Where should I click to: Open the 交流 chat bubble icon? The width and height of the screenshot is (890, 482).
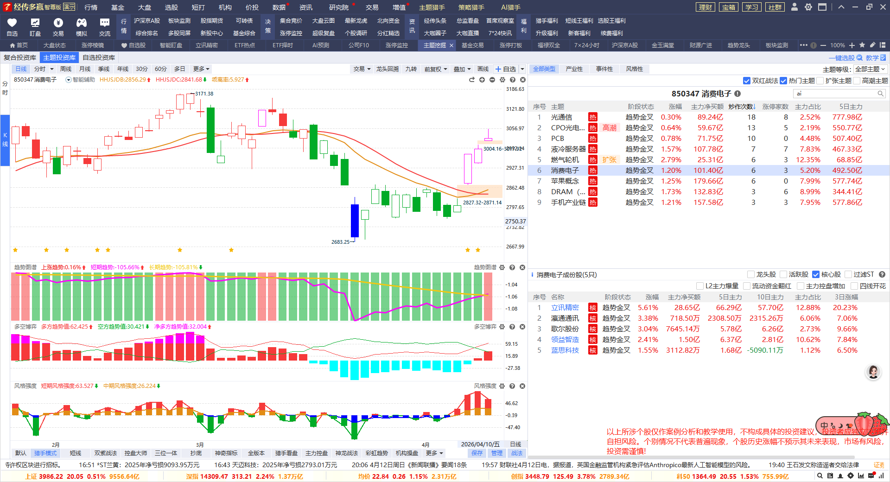point(105,23)
